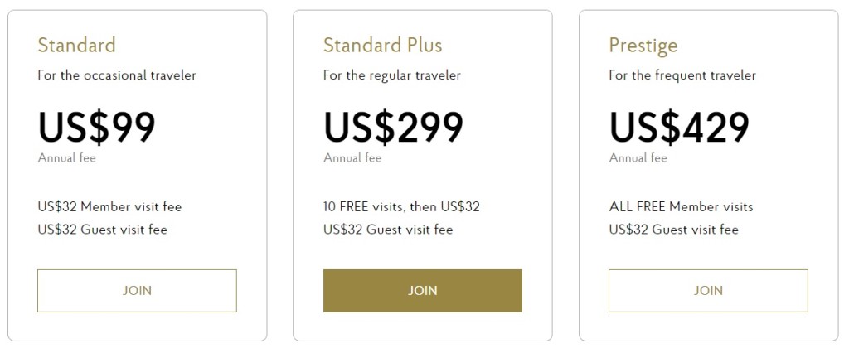The height and width of the screenshot is (353, 849).
Task: Click the Standard Plus plan heading
Action: coord(382,45)
